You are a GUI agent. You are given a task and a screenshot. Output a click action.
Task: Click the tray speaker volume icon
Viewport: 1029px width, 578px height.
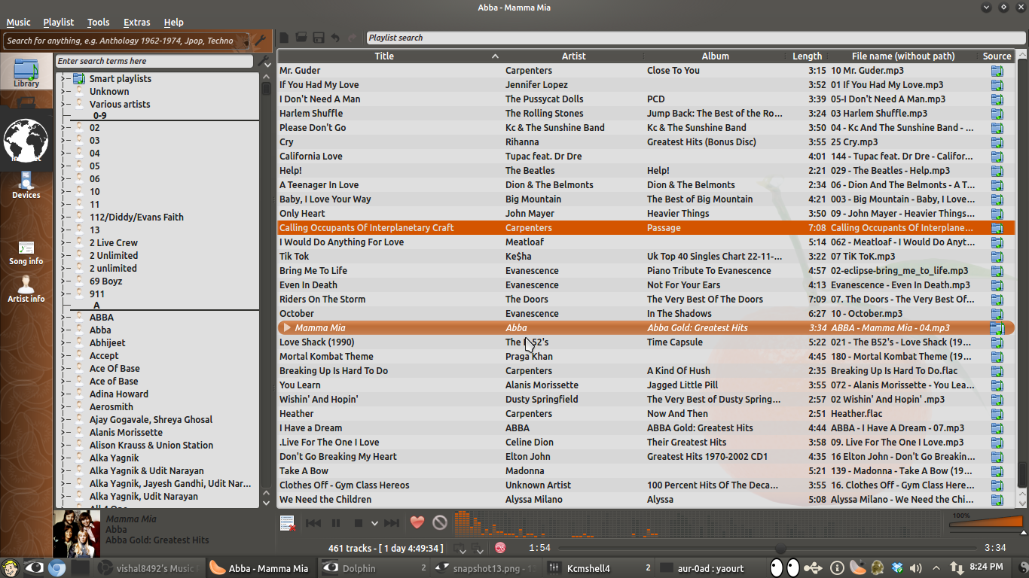[x=916, y=568]
